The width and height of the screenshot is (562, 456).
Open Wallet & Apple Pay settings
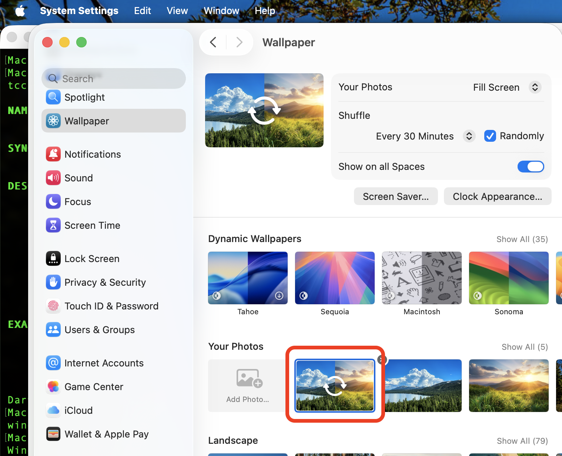point(113,434)
